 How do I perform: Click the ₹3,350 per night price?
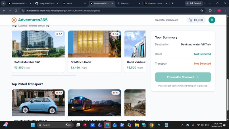tap(22, 68)
